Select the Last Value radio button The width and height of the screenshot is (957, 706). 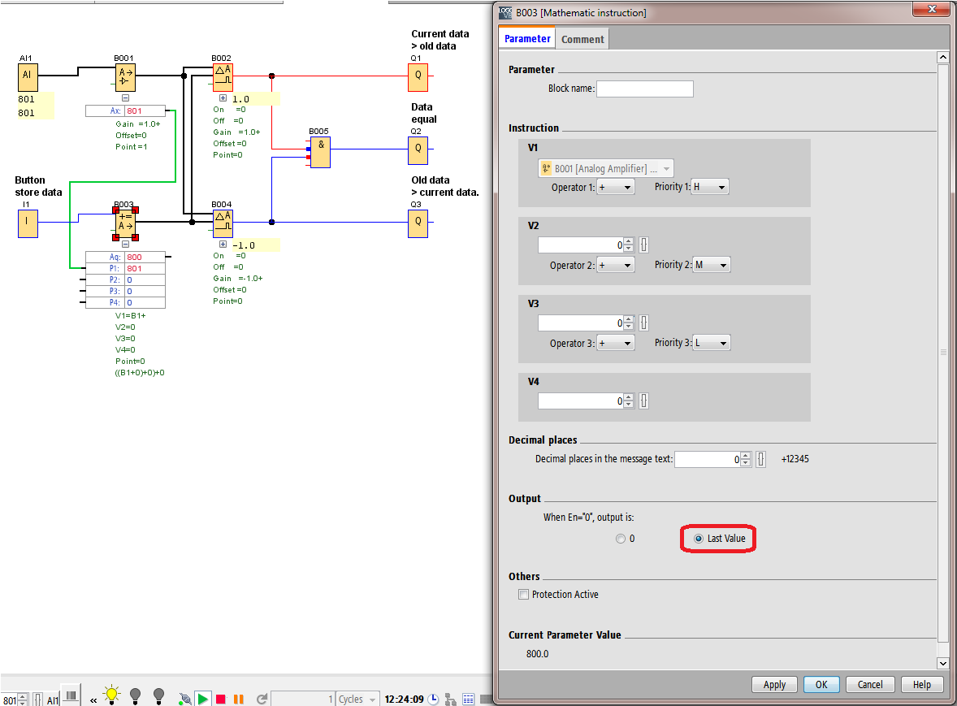click(699, 539)
